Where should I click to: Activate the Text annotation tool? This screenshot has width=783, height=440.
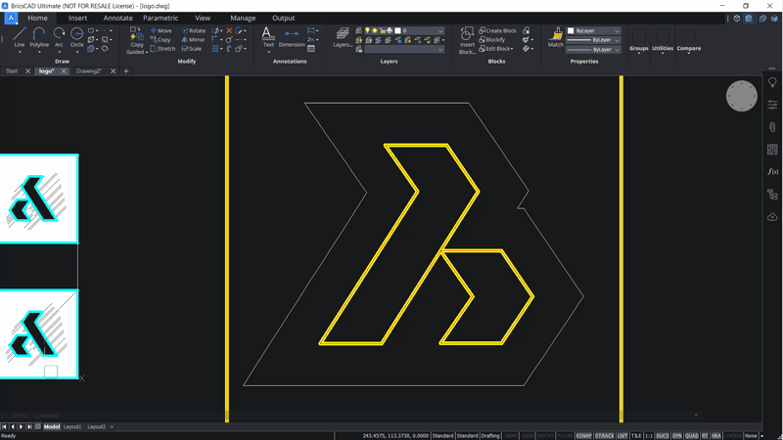click(x=268, y=37)
